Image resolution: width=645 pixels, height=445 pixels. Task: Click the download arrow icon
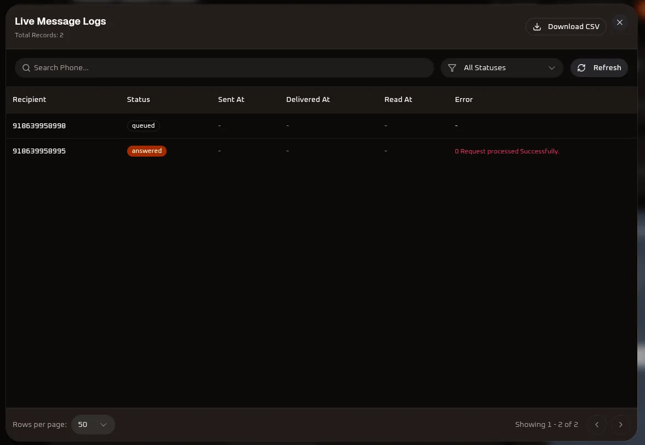coord(537,27)
